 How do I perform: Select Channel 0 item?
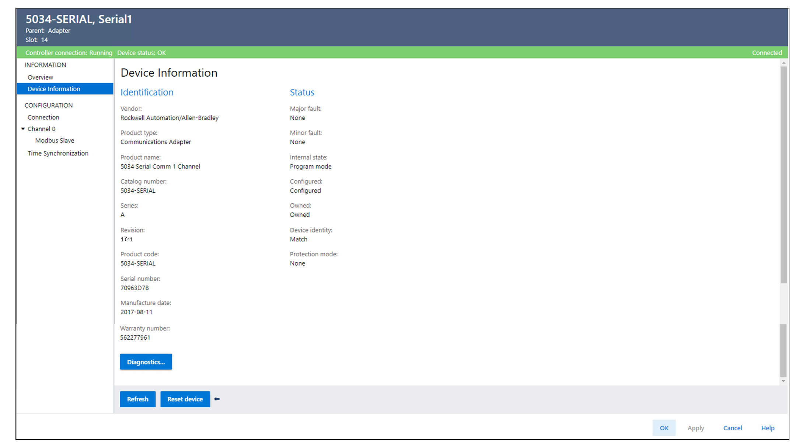pos(41,129)
